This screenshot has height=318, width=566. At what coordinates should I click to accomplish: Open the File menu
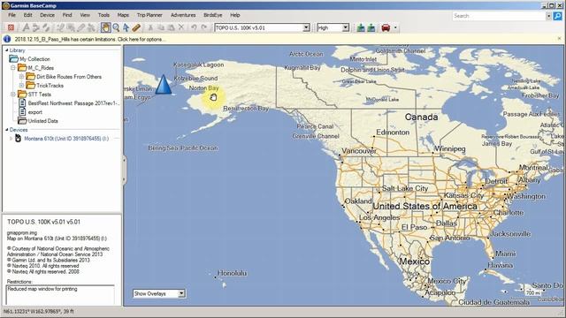coord(11,15)
